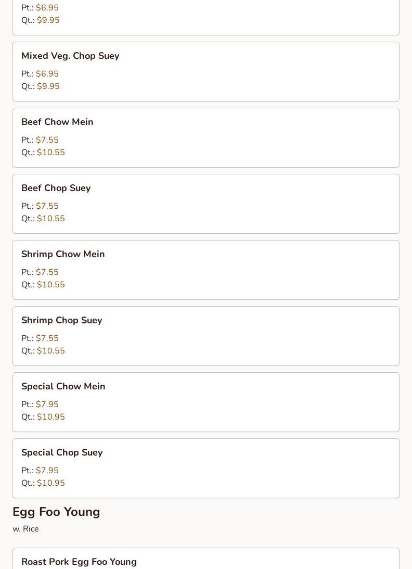The height and width of the screenshot is (569, 412).
Task: Select the Beef Chow Mein menu item
Action: click(x=57, y=122)
